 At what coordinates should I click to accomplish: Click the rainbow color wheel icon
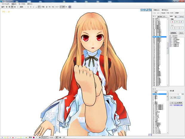tap(70, 7)
